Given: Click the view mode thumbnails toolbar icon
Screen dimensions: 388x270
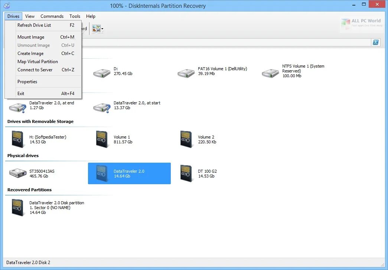Looking at the screenshot, I should 96,29.
